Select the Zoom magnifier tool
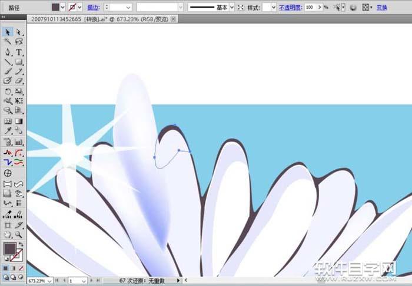The image size is (412, 286). point(19,234)
